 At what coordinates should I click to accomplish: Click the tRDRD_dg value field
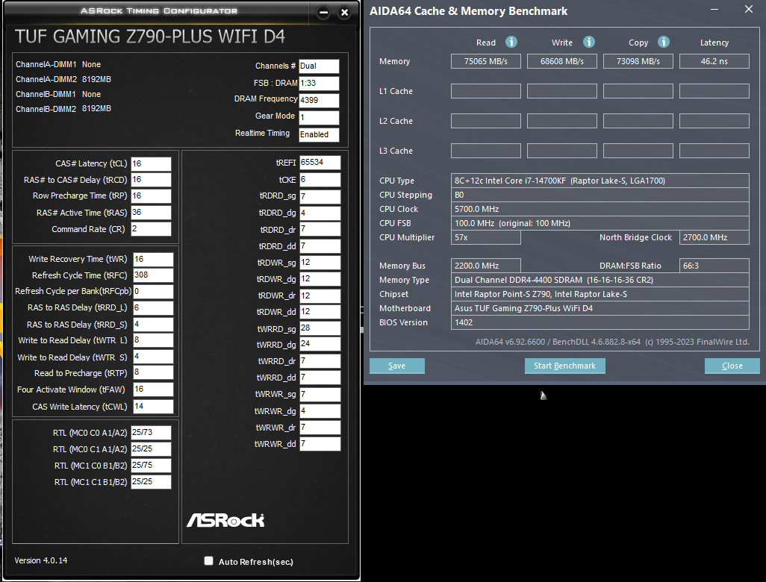320,213
